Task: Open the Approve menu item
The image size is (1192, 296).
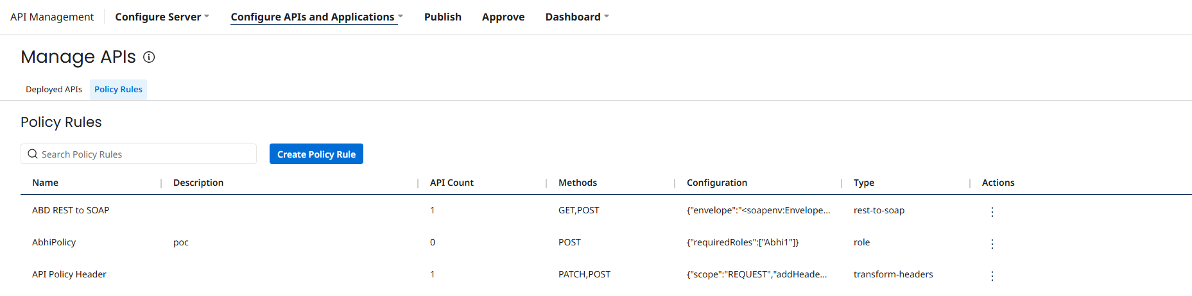Action: (503, 17)
